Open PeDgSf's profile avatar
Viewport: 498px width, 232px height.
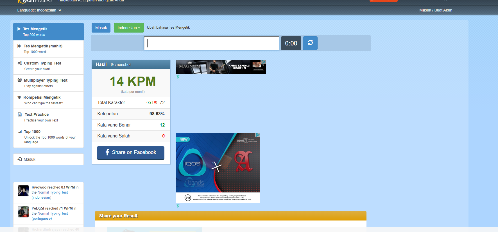[23, 212]
